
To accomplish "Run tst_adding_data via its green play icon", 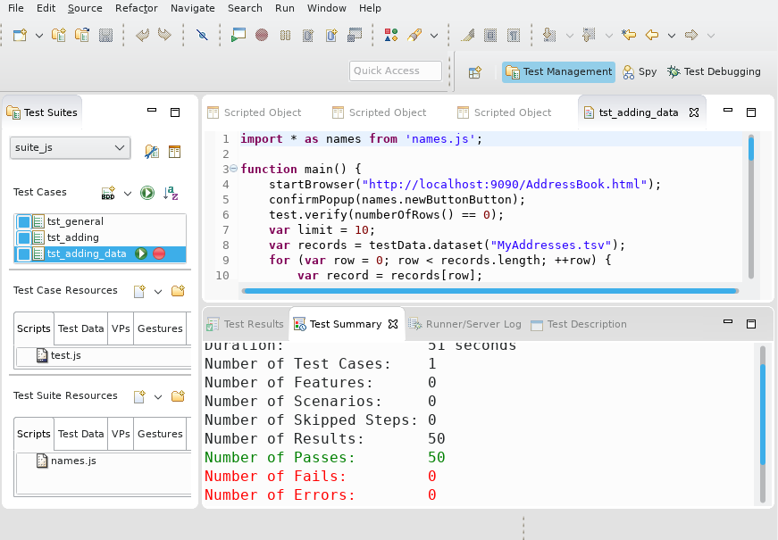I will click(x=141, y=253).
